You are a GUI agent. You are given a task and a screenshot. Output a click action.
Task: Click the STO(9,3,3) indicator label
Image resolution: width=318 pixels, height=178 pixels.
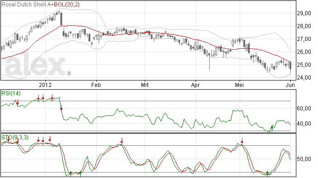click(x=15, y=138)
